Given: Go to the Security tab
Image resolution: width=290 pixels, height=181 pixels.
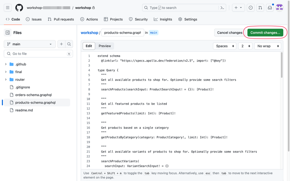Looking at the screenshot, I should 138,19.
